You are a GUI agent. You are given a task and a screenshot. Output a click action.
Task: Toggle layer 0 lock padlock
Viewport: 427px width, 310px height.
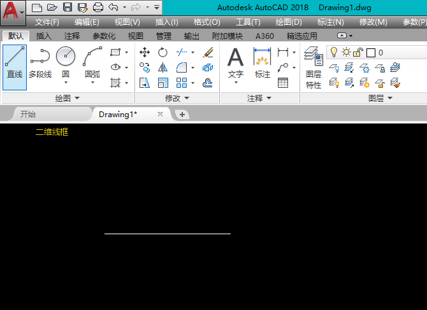[x=358, y=52]
